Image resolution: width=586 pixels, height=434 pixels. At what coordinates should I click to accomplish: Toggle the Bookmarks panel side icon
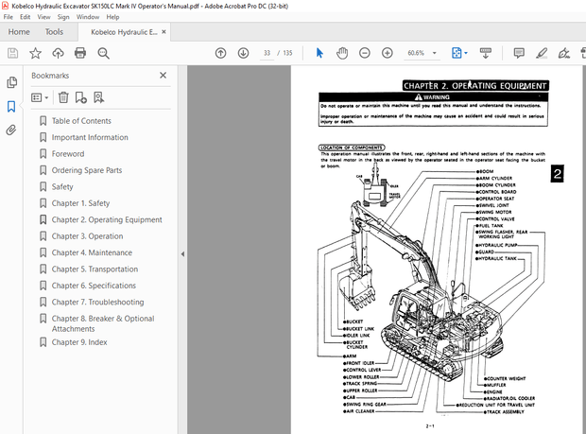[11, 107]
